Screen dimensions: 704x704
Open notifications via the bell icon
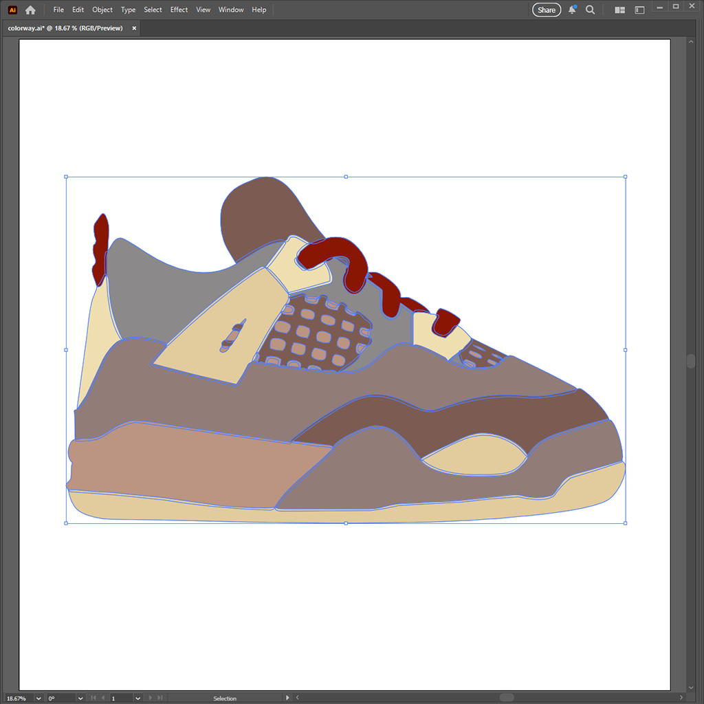(x=572, y=10)
